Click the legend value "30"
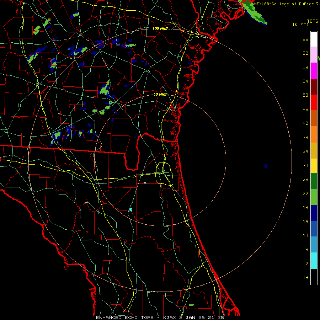Image resolution: width=320 pixels, height=320 pixels. point(305,165)
